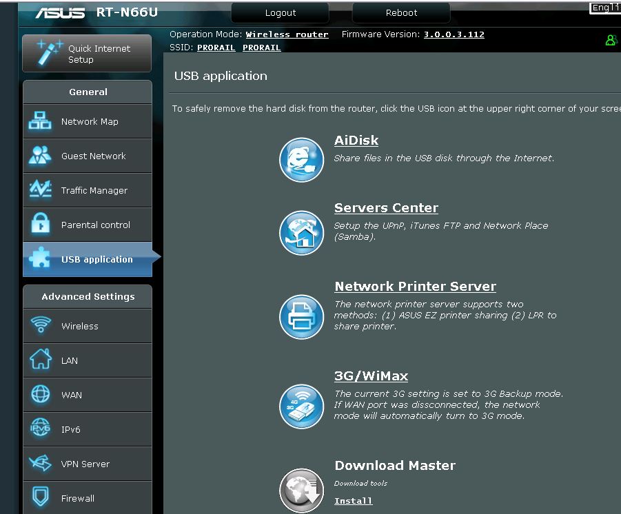Select Traffic Manager in the sidebar
The image size is (621, 514).
click(x=88, y=190)
